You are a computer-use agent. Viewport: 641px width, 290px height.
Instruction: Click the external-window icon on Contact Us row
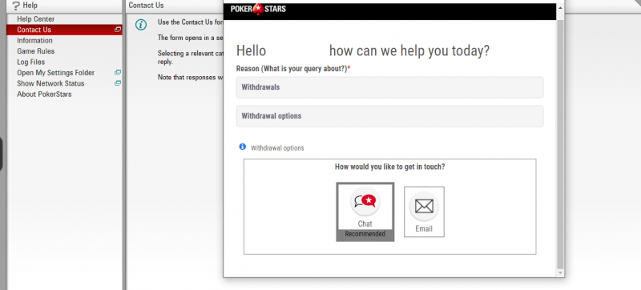[118, 30]
